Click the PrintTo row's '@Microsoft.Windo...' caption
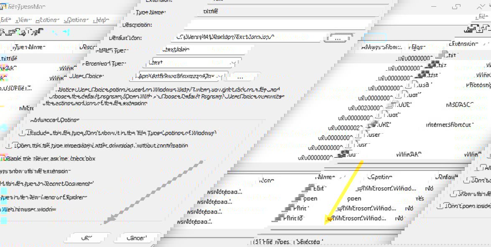 (357, 218)
